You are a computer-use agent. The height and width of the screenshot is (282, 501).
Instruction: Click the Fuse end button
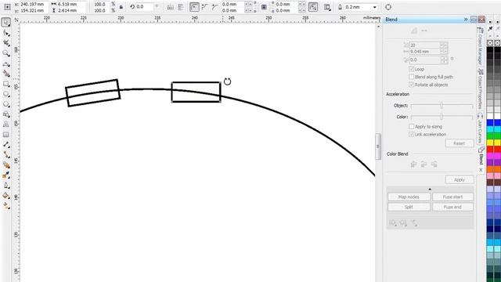[452, 207]
